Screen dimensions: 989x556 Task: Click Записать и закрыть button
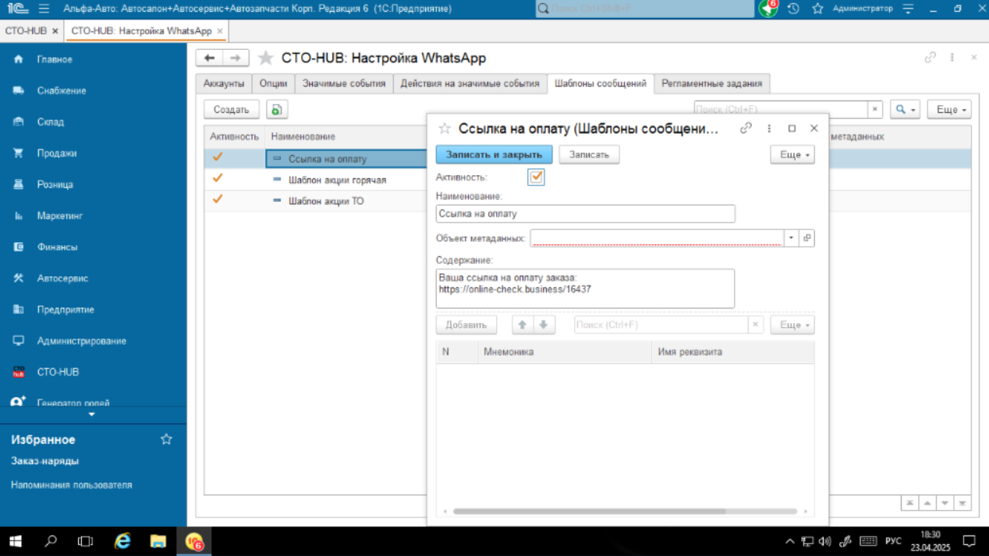pyautogui.click(x=494, y=154)
